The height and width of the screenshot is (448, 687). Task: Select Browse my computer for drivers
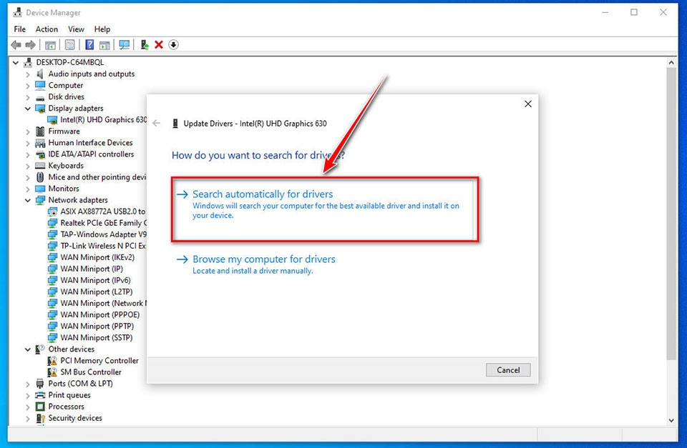(264, 259)
